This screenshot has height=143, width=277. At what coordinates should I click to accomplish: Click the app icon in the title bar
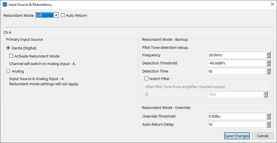click(5, 5)
